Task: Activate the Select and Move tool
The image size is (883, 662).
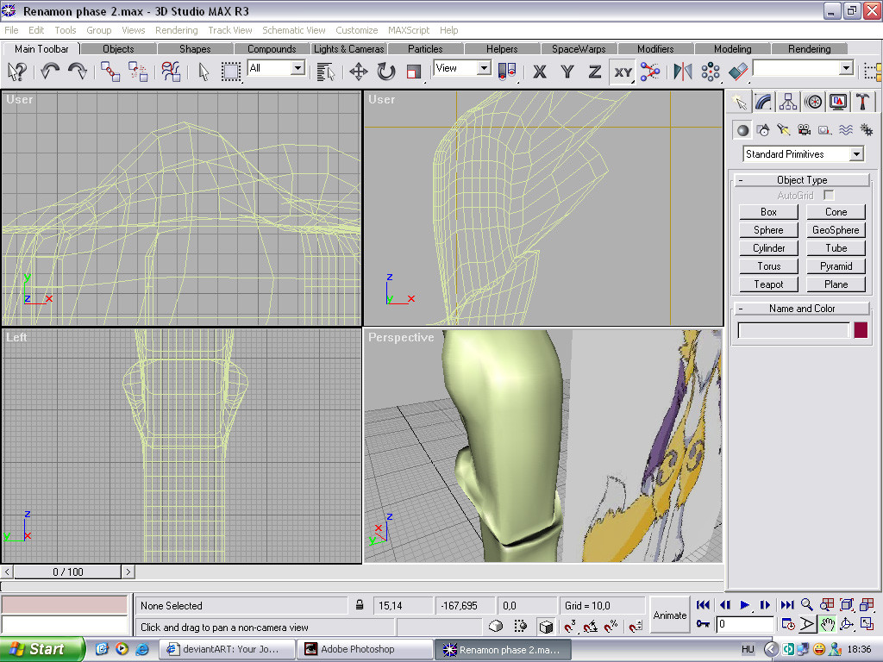Action: 358,72
